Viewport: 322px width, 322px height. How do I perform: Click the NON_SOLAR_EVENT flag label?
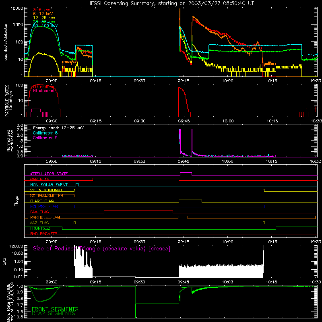pyautogui.click(x=49, y=185)
